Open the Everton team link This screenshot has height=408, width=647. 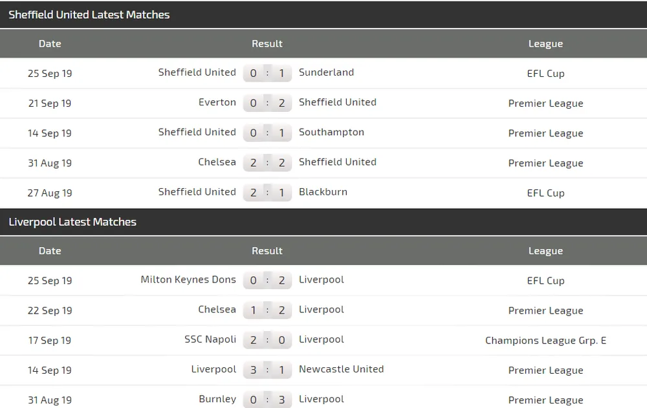coord(217,102)
